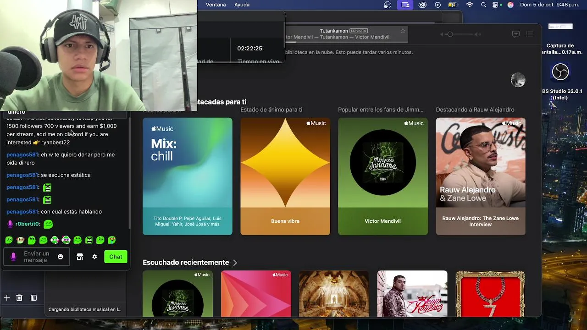
Task: Click the play-circle menu bar icon
Action: click(x=437, y=5)
